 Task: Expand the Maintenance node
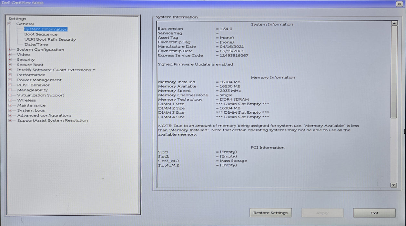click(10, 105)
